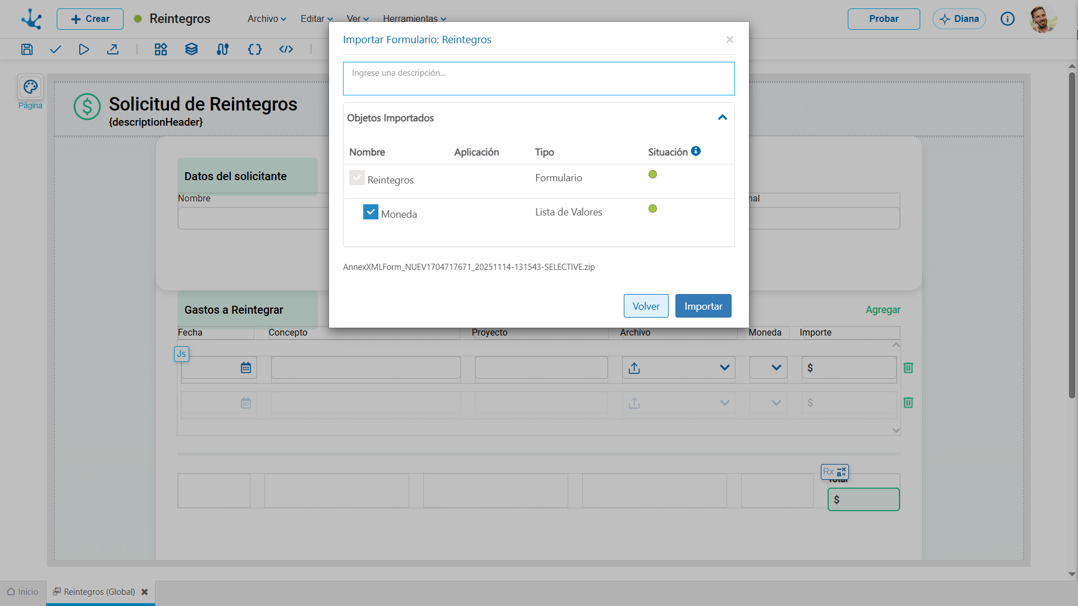Click the Rx rule badge above Total
The image size is (1078, 606).
(835, 472)
